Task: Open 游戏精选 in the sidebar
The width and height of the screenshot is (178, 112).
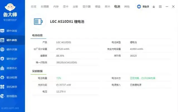Action: click(12, 96)
